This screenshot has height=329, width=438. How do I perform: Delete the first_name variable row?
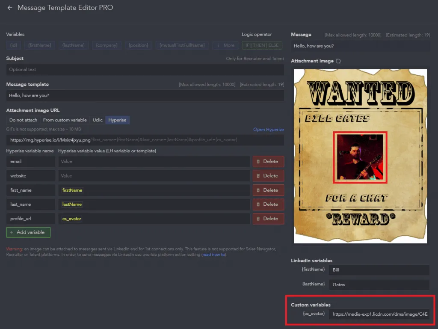pyautogui.click(x=268, y=190)
